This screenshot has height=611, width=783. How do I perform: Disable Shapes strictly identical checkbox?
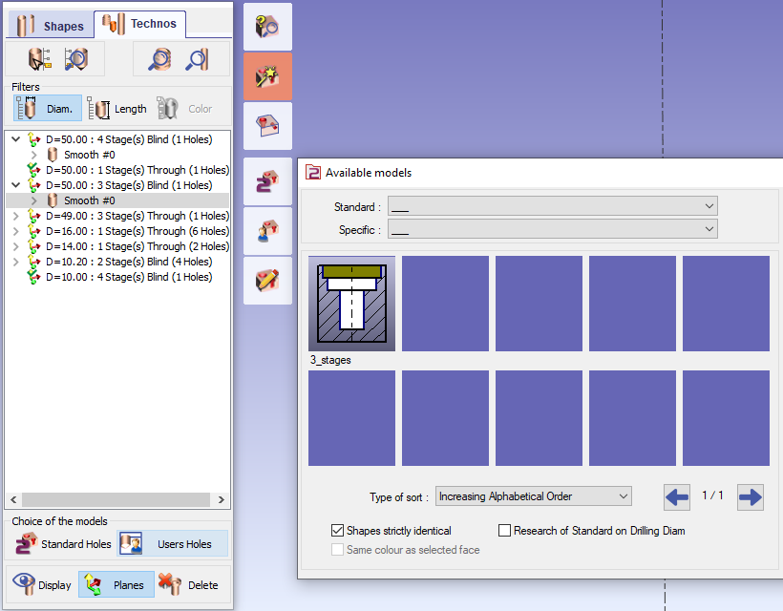point(337,531)
